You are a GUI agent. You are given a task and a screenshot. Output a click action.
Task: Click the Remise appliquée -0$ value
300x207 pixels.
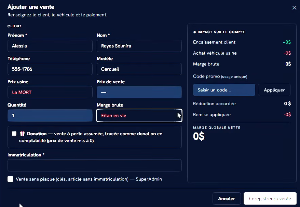287,114
